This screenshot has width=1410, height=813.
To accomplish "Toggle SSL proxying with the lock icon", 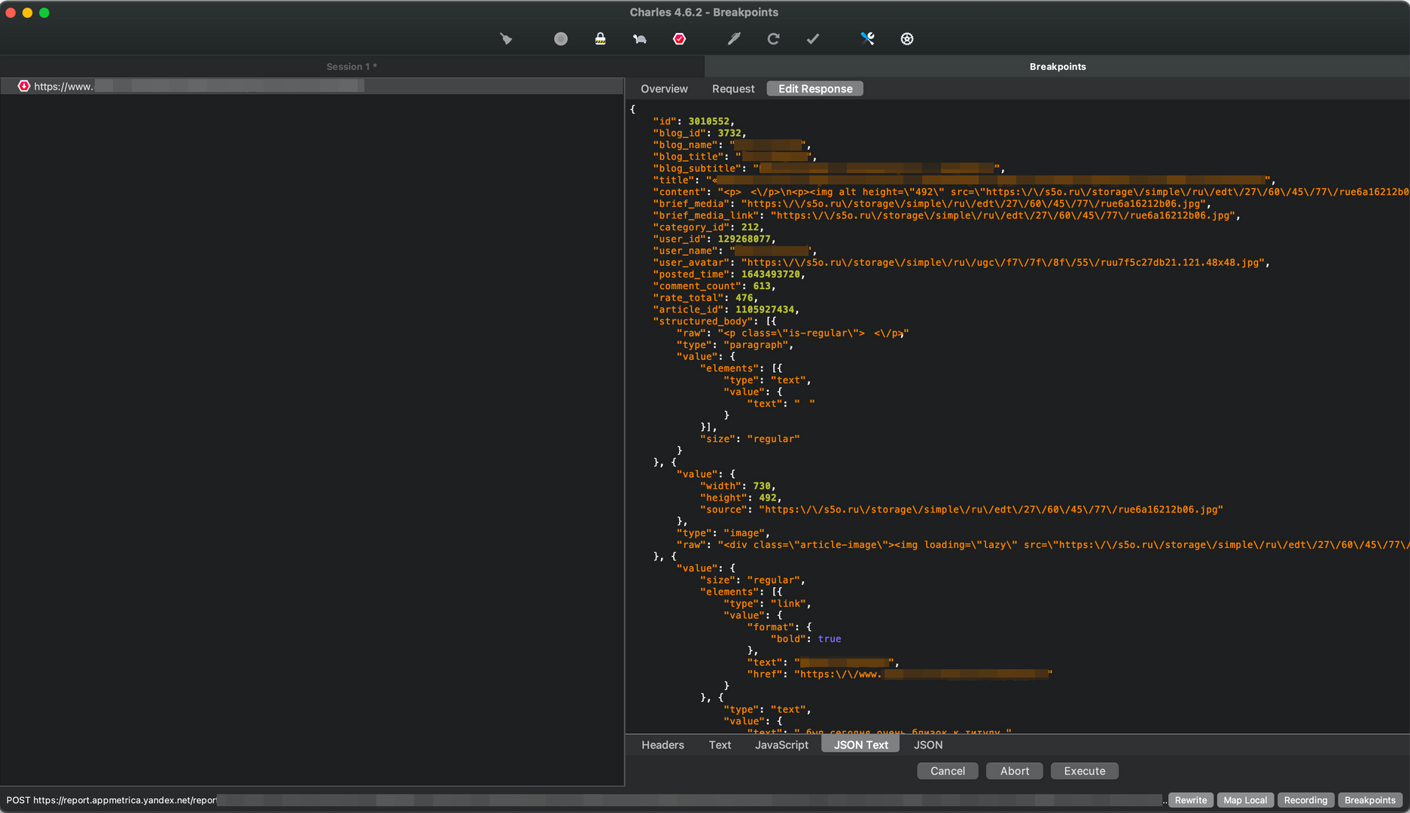I will pyautogui.click(x=600, y=39).
